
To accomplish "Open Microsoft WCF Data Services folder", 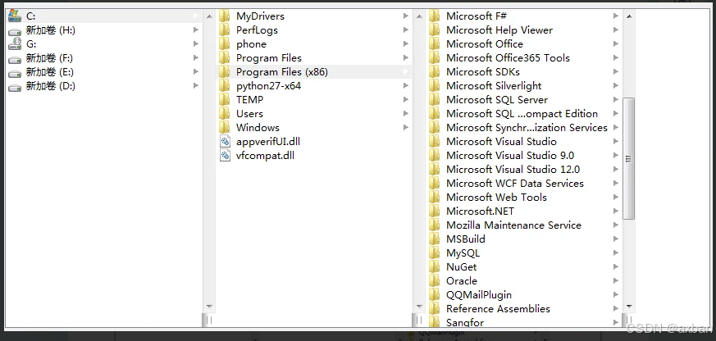I will (515, 183).
